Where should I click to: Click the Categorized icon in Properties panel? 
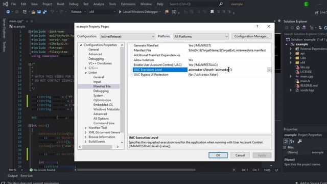click(286, 141)
